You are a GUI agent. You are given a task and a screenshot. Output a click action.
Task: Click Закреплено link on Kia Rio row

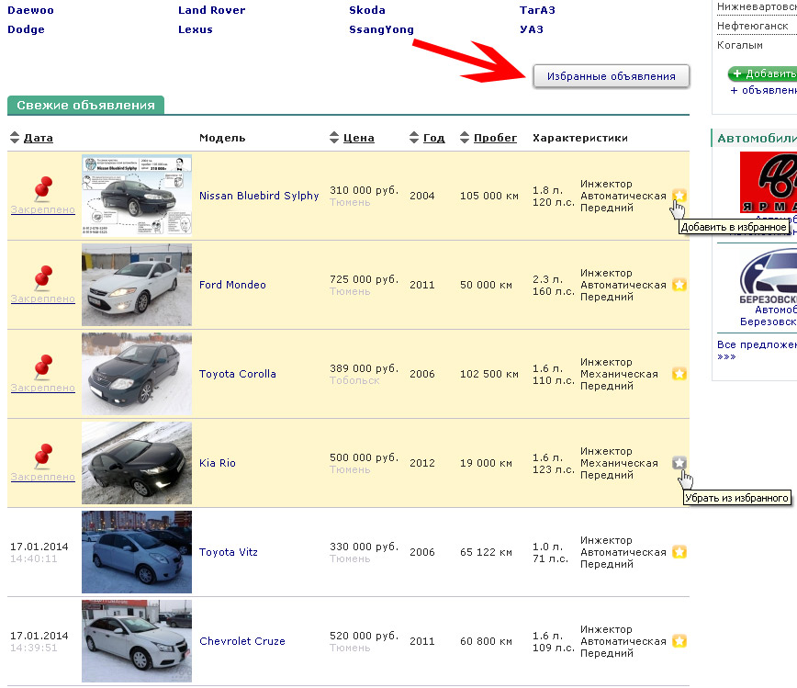click(x=42, y=477)
